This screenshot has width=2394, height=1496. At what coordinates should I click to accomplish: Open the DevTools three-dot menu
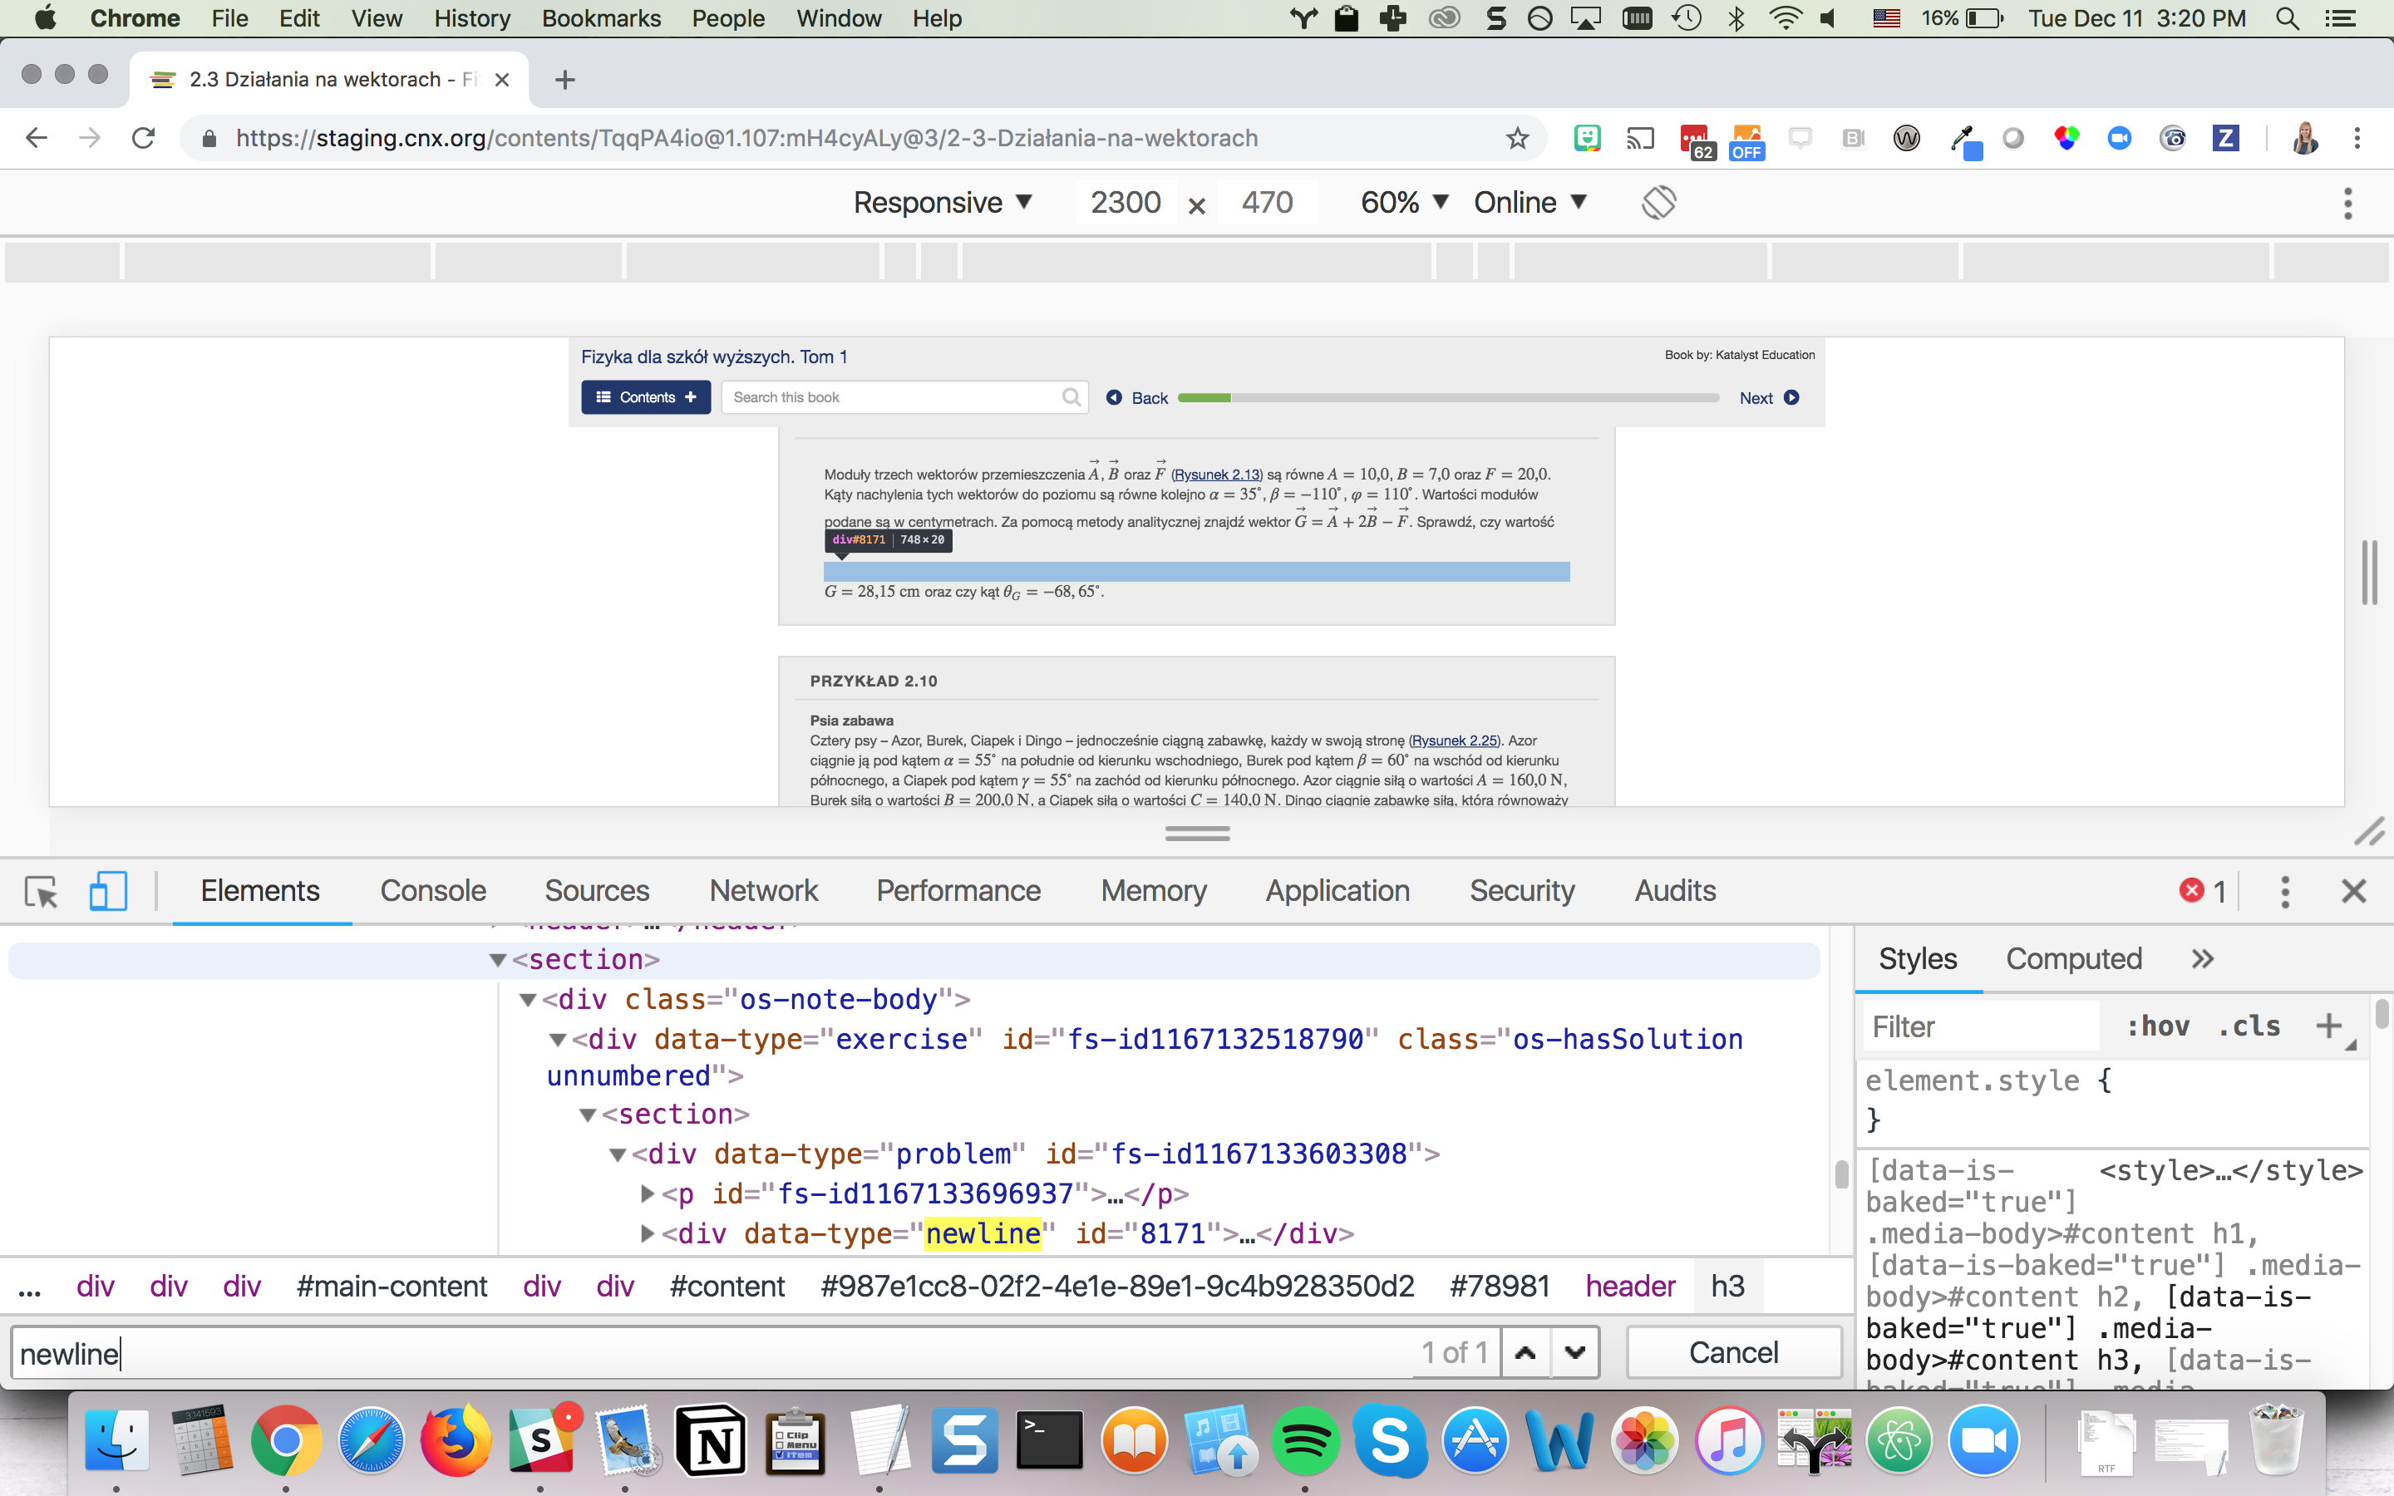tap(2284, 892)
